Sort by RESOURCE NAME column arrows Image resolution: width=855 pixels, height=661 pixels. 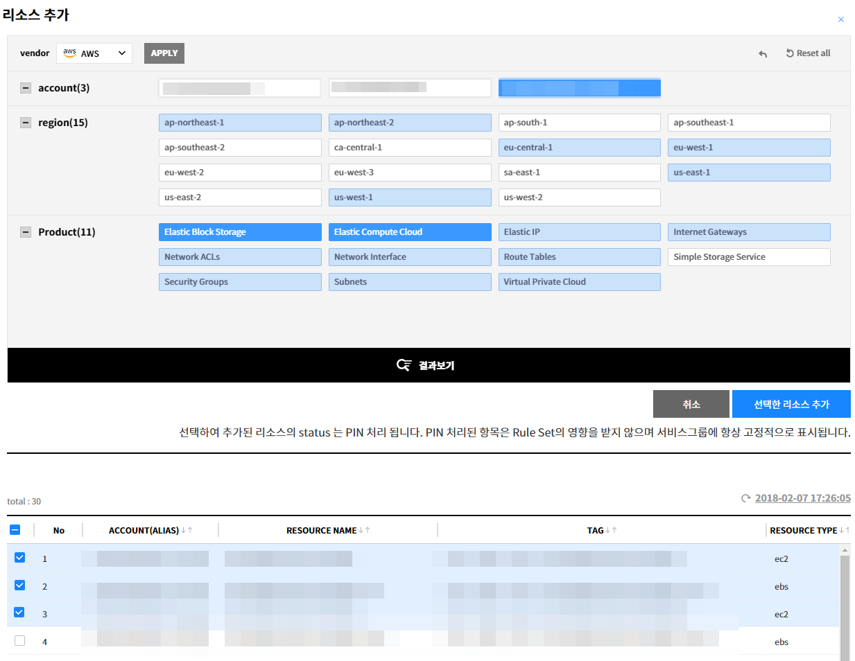click(x=364, y=530)
